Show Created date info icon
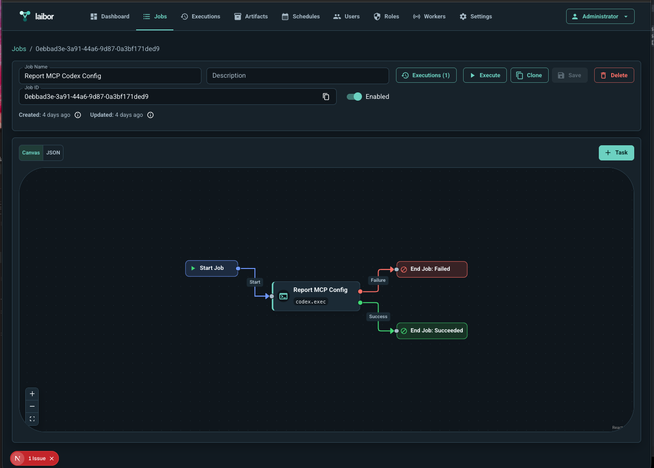Viewport: 654px width, 468px height. (78, 115)
